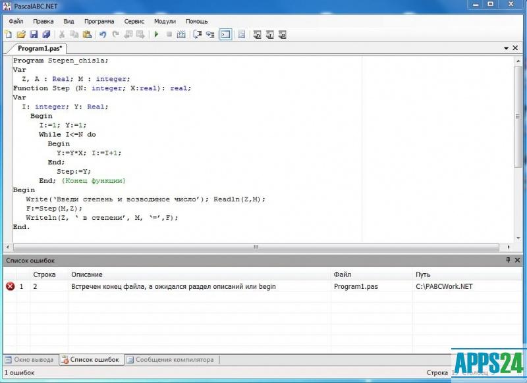
Task: Open the document tab list dropdown arrow
Action: 506,48
